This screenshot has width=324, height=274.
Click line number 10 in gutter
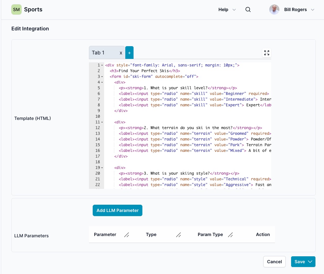click(98, 116)
